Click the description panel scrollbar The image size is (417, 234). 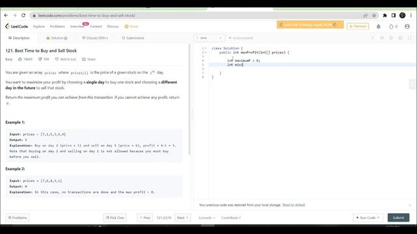(x=190, y=99)
